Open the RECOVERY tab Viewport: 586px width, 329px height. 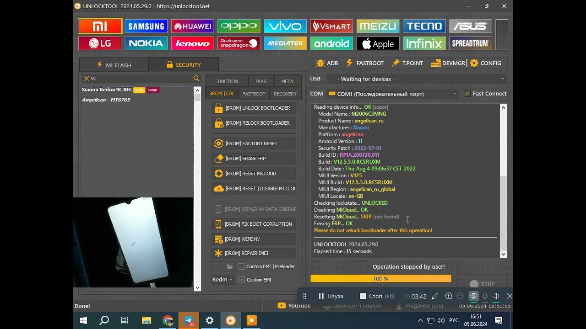click(285, 94)
